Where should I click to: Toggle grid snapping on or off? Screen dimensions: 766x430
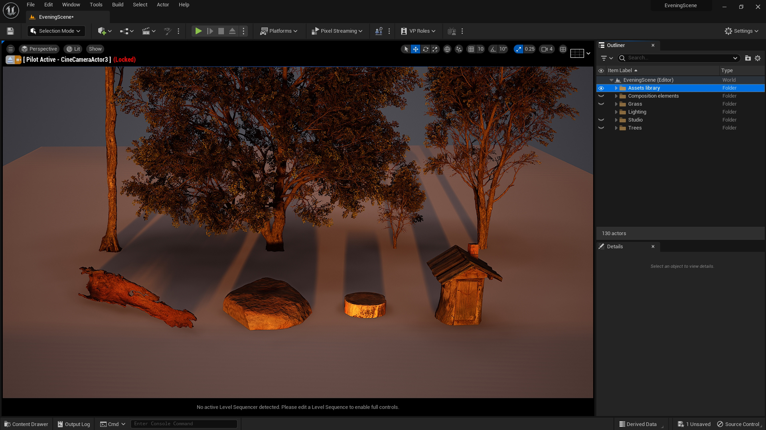471,49
